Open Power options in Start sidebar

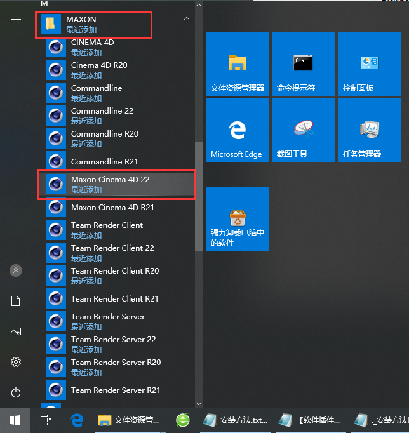[x=16, y=392]
